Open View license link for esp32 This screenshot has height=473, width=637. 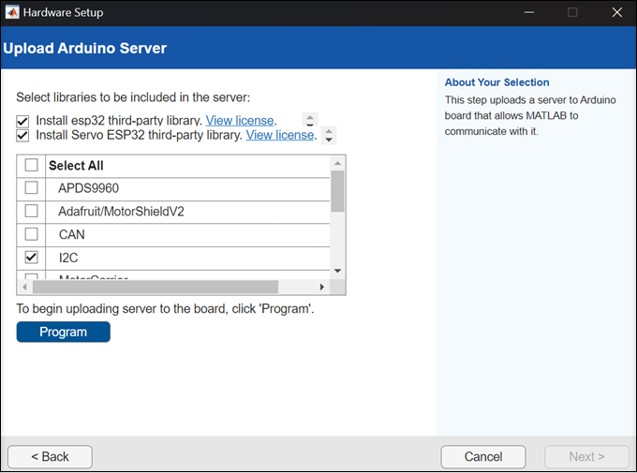click(x=240, y=121)
